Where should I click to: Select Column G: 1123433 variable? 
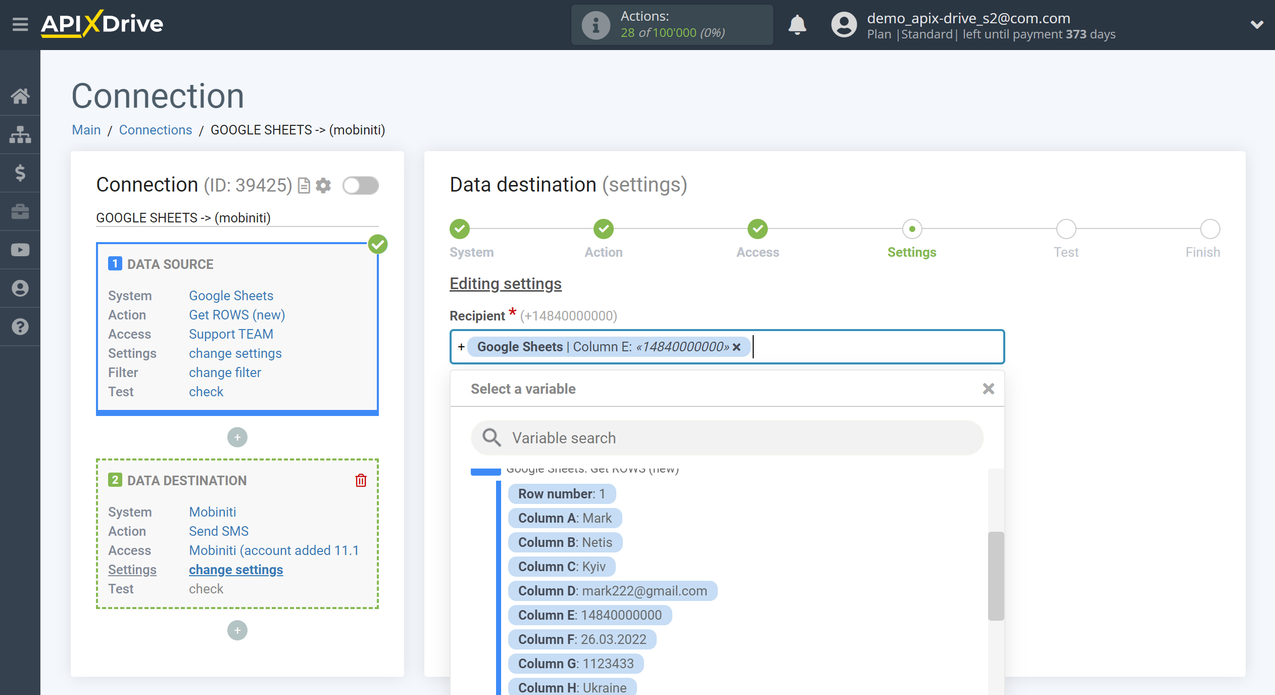click(576, 664)
